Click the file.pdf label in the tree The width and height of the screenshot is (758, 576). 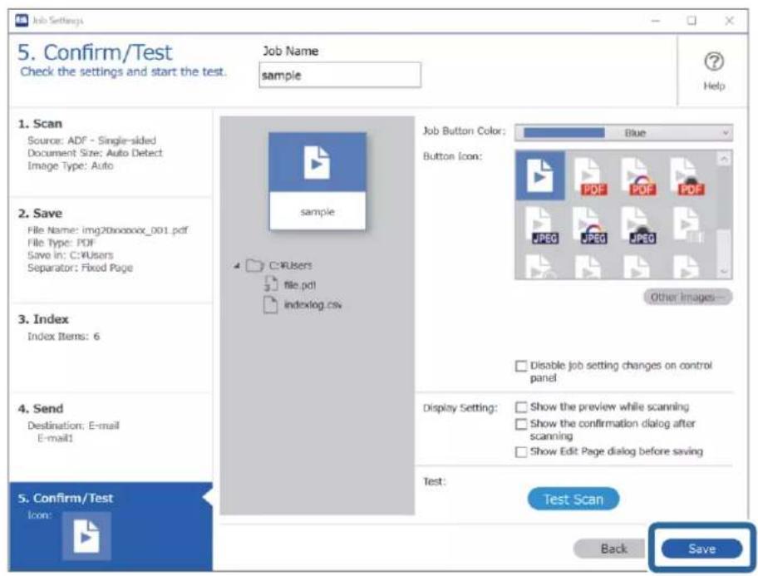click(300, 285)
